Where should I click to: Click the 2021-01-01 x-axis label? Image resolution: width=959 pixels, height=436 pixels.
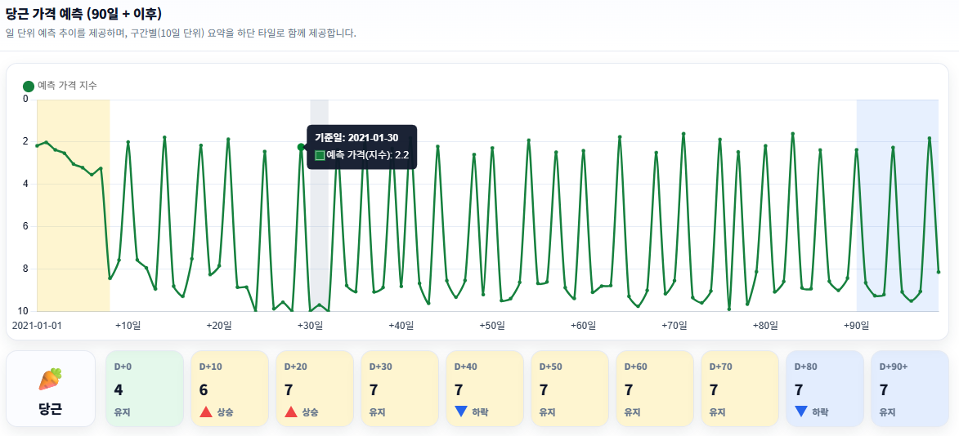coord(37,326)
